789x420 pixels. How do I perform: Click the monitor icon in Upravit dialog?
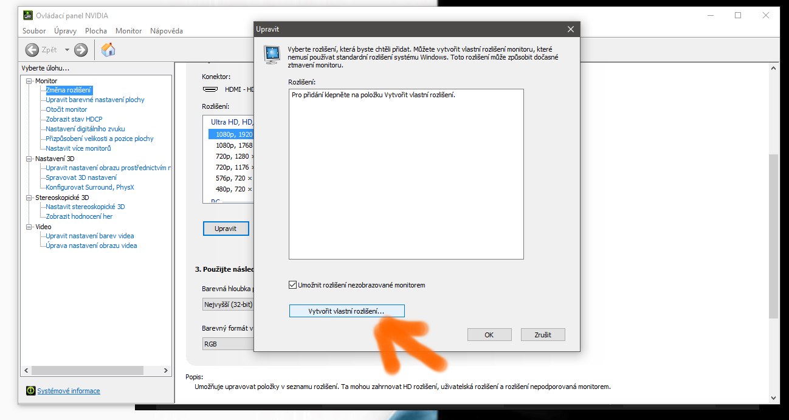tap(272, 54)
